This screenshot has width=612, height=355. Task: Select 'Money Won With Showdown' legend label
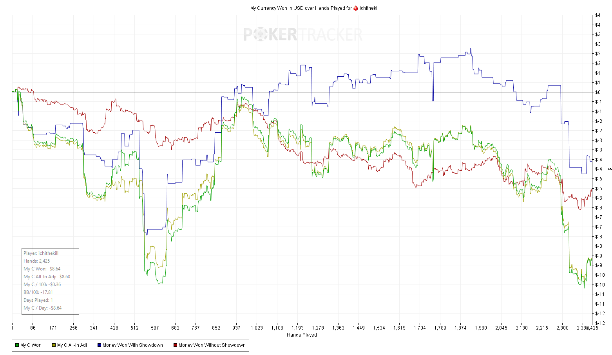pyautogui.click(x=133, y=345)
